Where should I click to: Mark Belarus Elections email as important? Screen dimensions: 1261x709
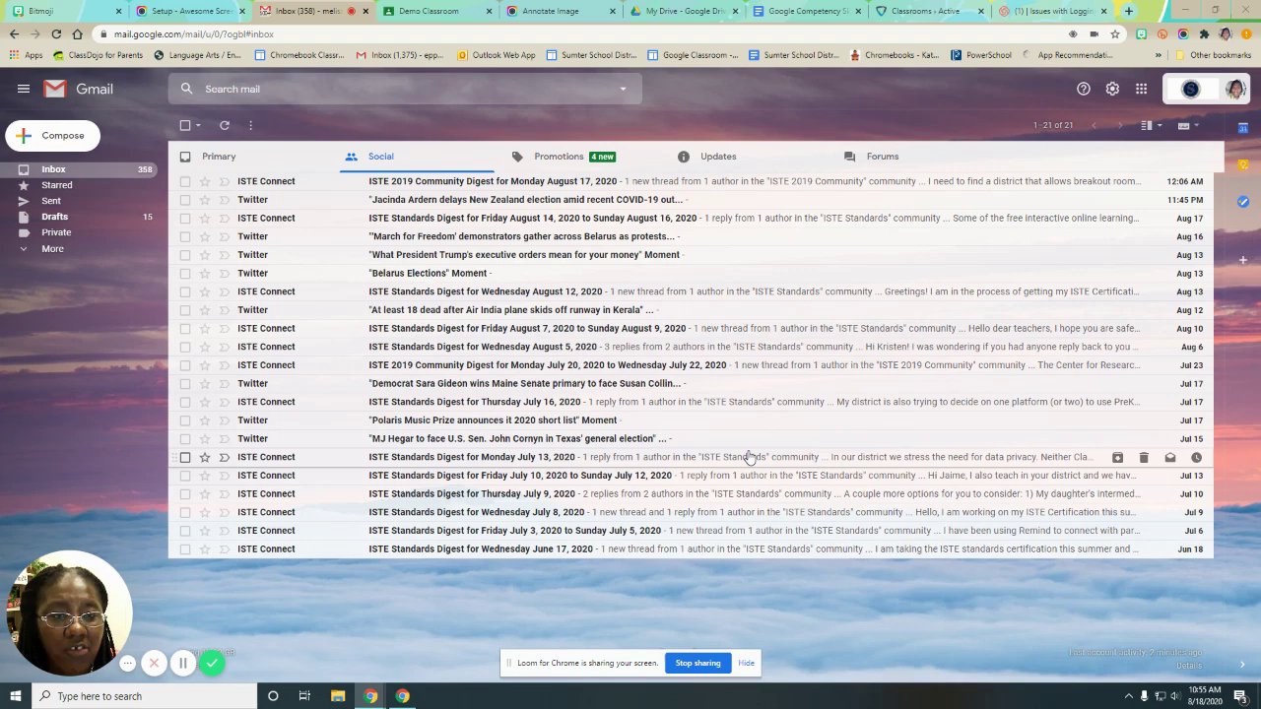point(224,273)
